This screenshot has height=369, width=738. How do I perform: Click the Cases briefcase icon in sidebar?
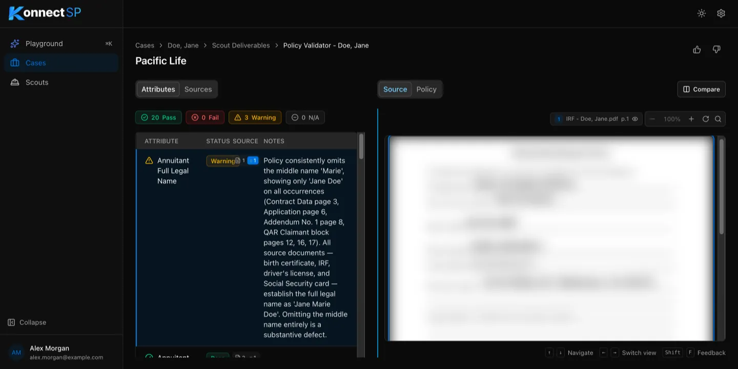[15, 63]
